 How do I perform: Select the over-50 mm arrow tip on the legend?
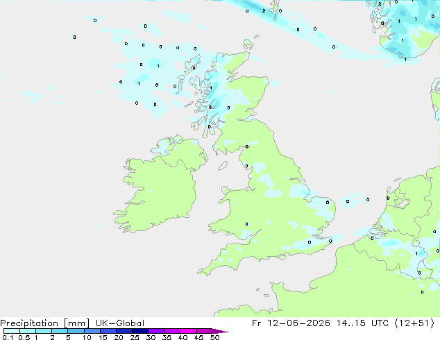pyautogui.click(x=220, y=331)
